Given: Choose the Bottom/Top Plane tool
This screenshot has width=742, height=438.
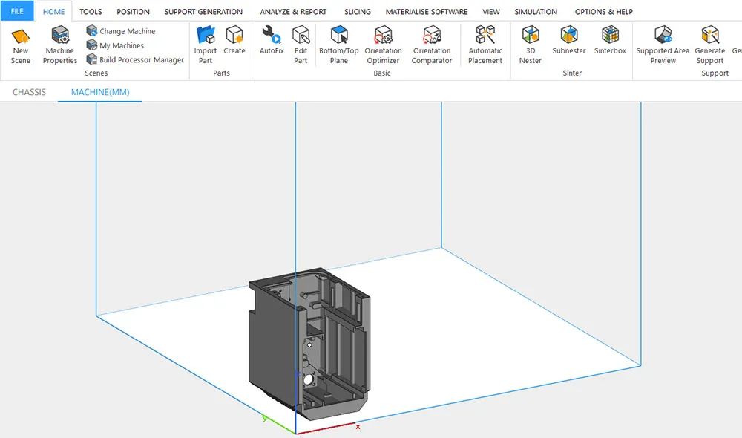Looking at the screenshot, I should [x=339, y=45].
